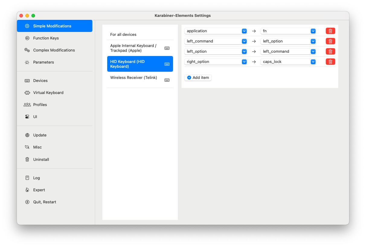Click the Devices keyboard icon in sidebar
The width and height of the screenshot is (366, 247).
tap(27, 81)
